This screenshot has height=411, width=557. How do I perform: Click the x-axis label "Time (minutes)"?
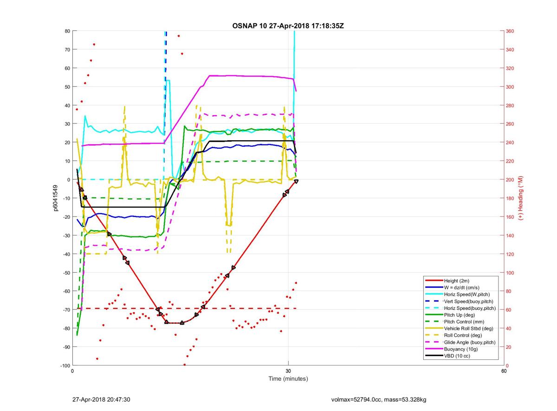click(288, 378)
